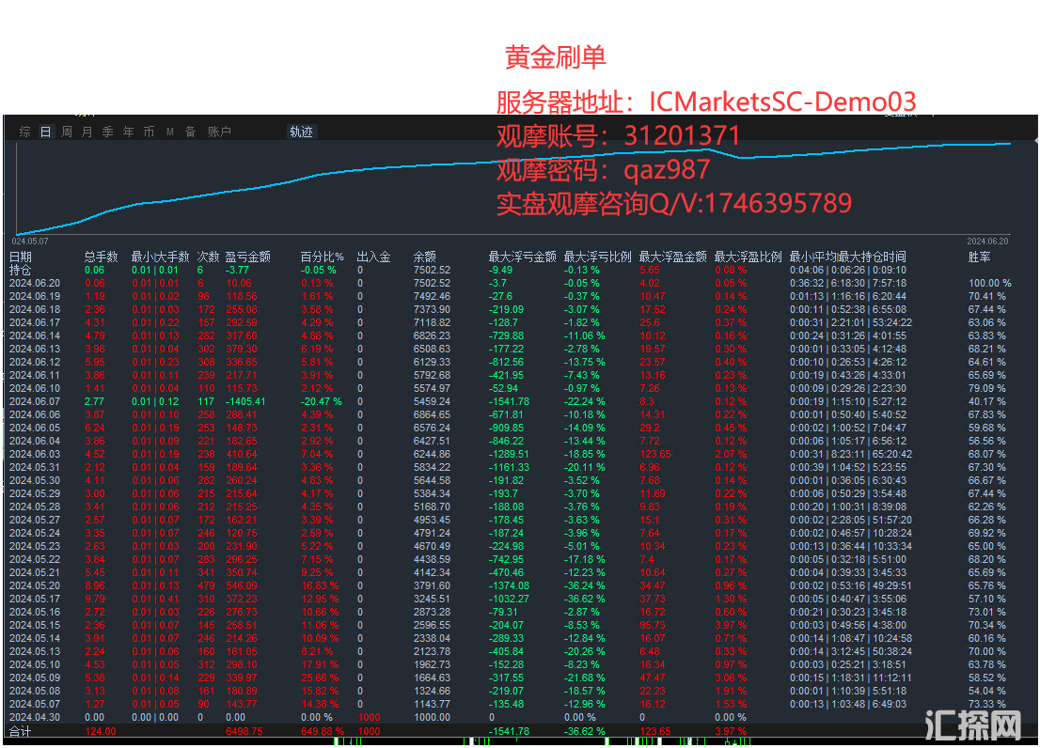1040x748 pixels.
Task: Switch to the 账户 account tab
Action: [219, 132]
